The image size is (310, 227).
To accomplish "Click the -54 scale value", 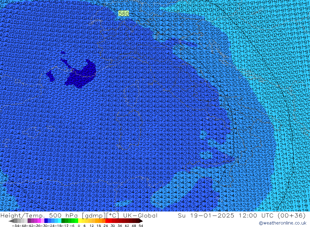I will tap(15, 226).
